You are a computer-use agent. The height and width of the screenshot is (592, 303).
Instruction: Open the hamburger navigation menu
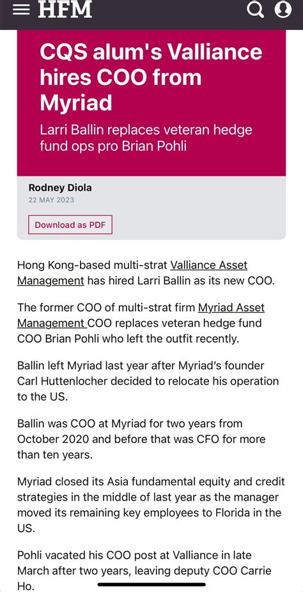(21, 10)
